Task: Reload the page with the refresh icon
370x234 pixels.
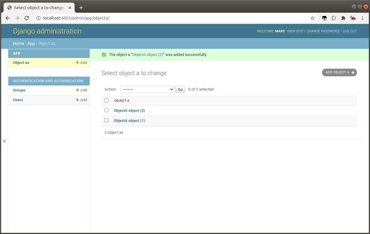Action: pos(27,18)
